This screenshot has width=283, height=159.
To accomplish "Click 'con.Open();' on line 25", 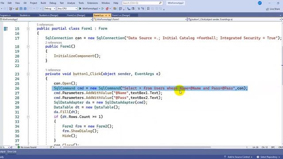I will pos(65,83).
